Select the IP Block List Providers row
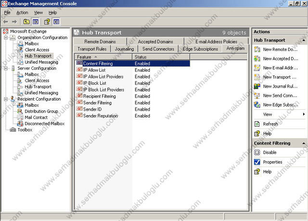Image resolution: width=308 pixels, height=221 pixels. coord(133,90)
